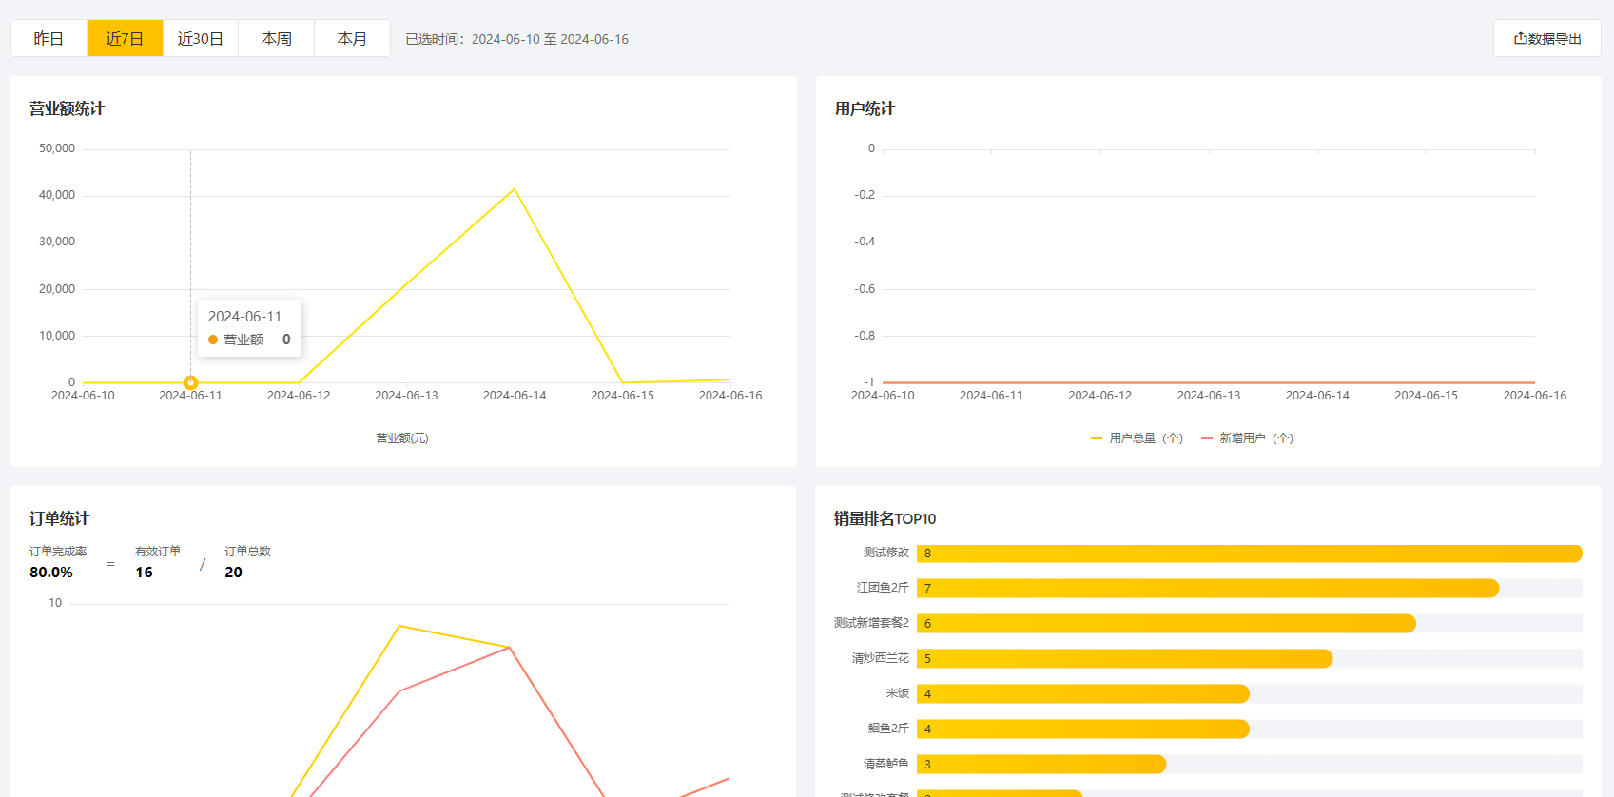This screenshot has width=1614, height=797.
Task: Toggle the 用户总量 legend item
Action: [x=1137, y=438]
